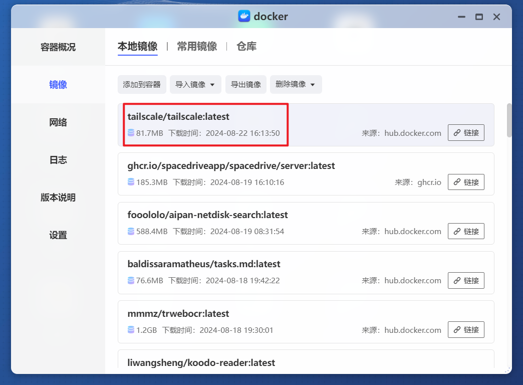Click the image list vertical scrollbar
The image size is (523, 385).
tap(509, 120)
